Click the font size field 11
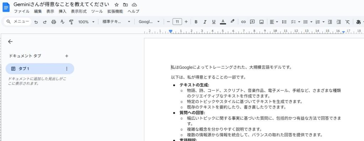 (x=177, y=22)
